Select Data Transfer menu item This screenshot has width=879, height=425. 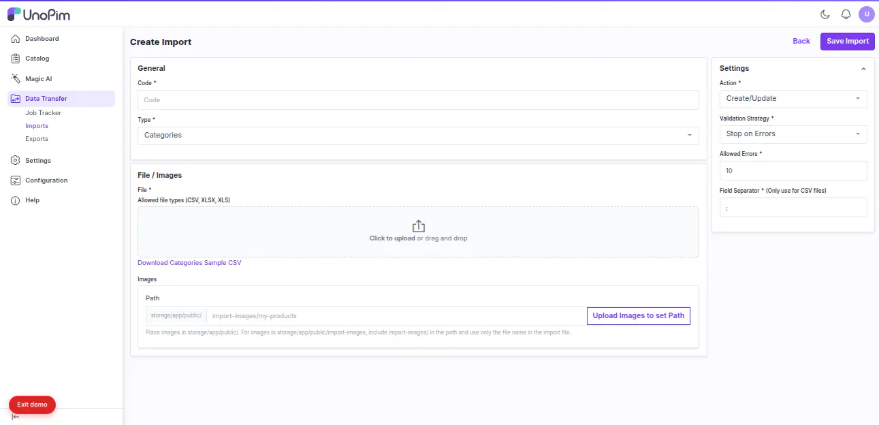tap(61, 99)
